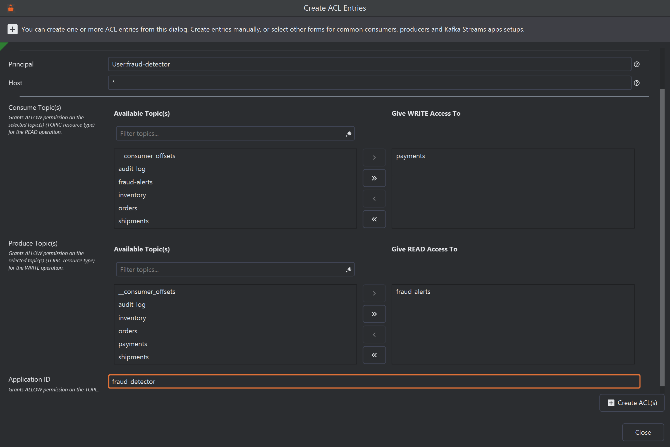Move all topics right in Produce section
This screenshot has width=670, height=447.
(x=374, y=314)
